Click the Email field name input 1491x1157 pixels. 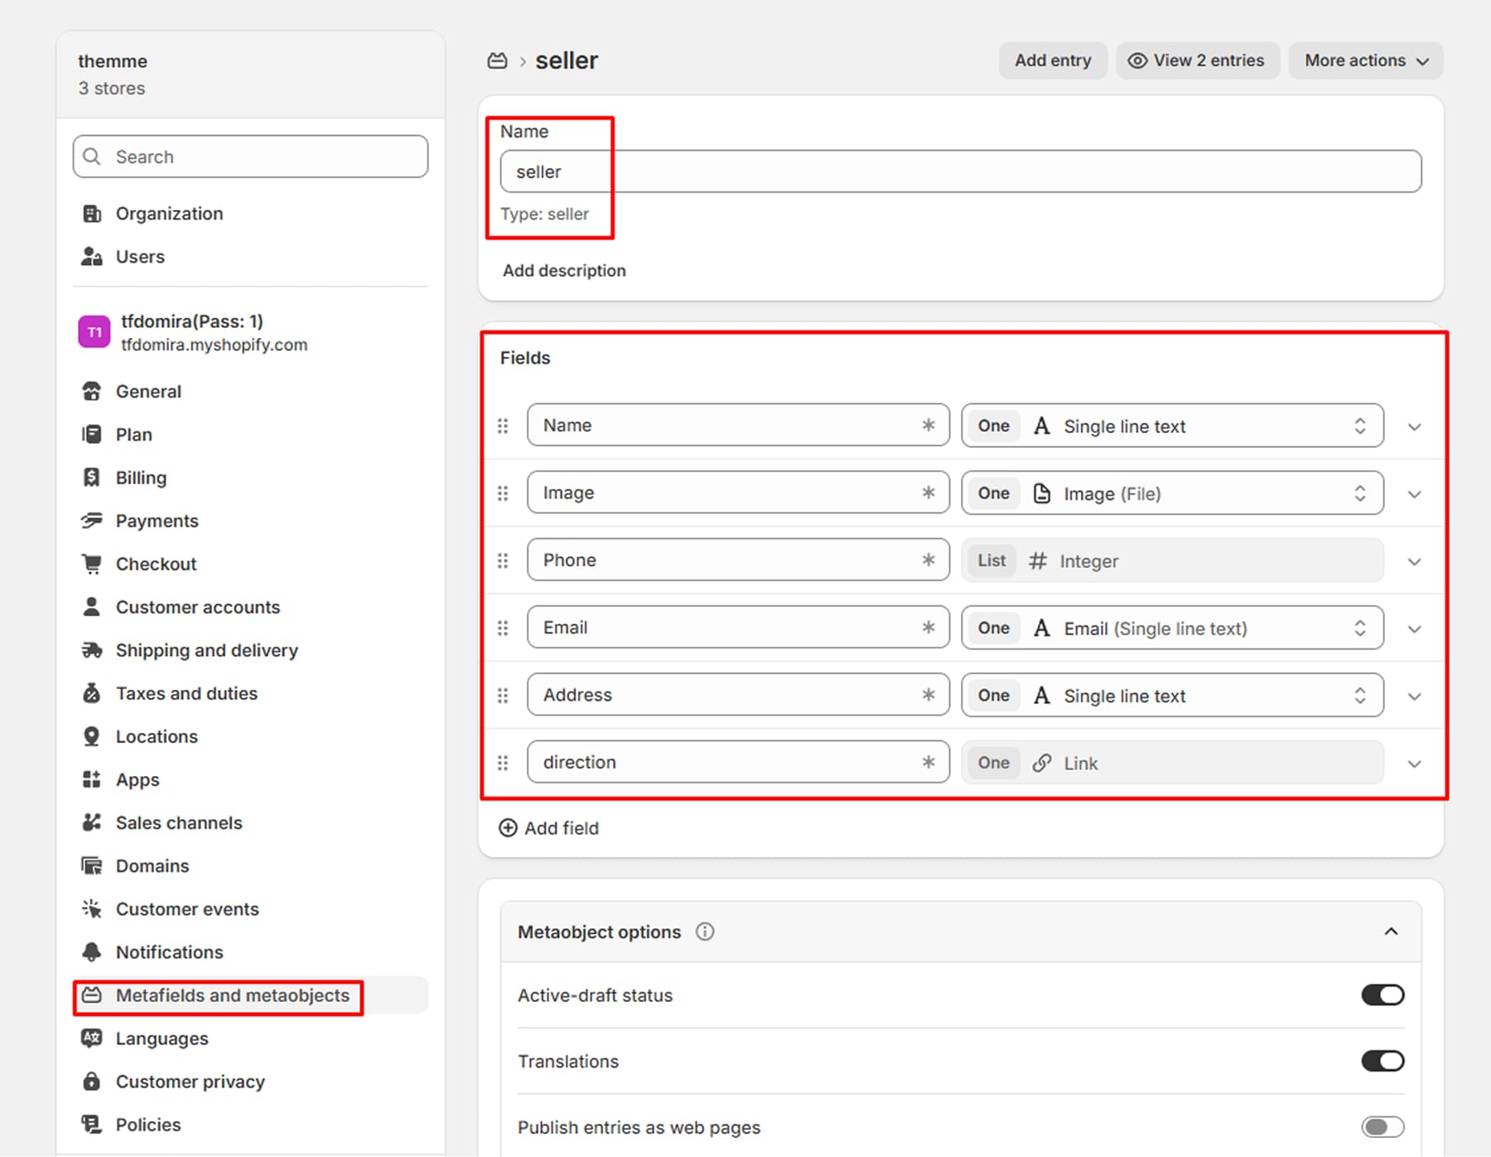738,627
